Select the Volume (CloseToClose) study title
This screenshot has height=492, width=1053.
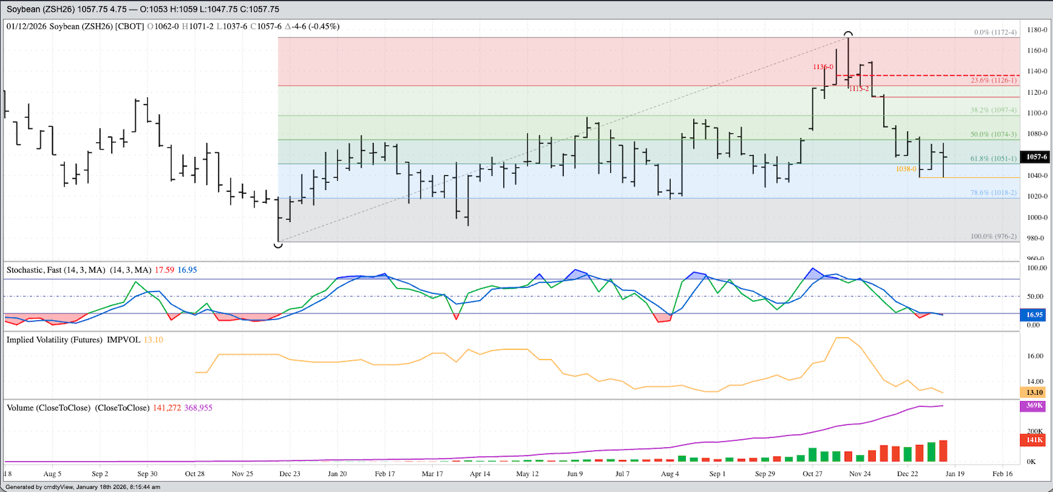coord(78,408)
